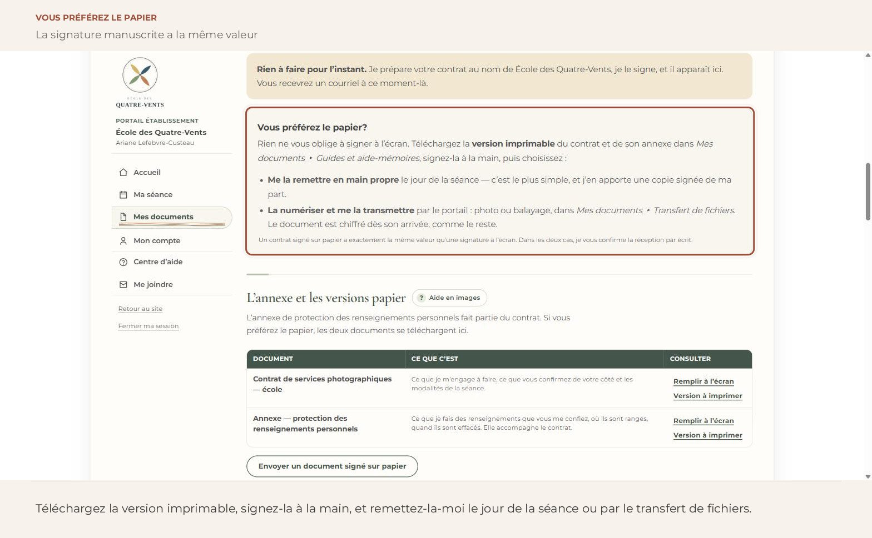The width and height of the screenshot is (872, 538).
Task: Follow the Retour au site link
Action: coord(140,309)
